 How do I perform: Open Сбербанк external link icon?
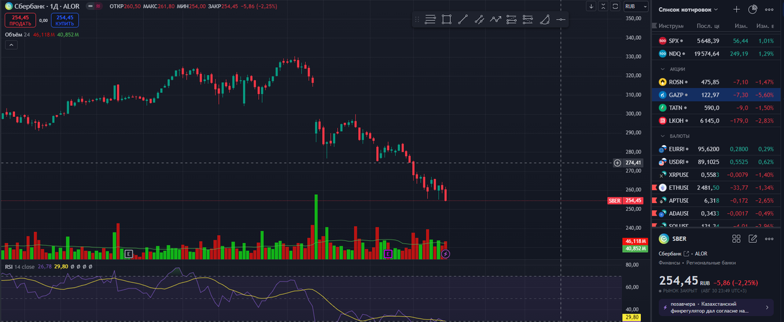[687, 253]
